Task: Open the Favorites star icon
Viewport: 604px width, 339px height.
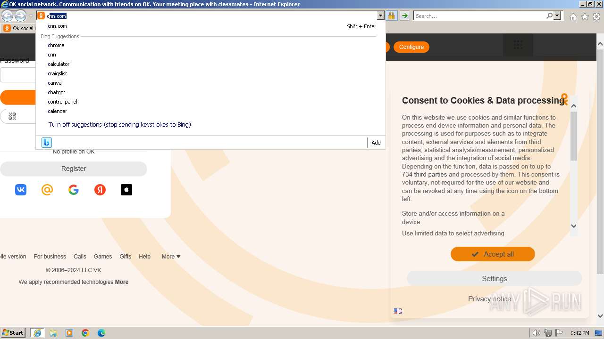Action: click(x=585, y=16)
